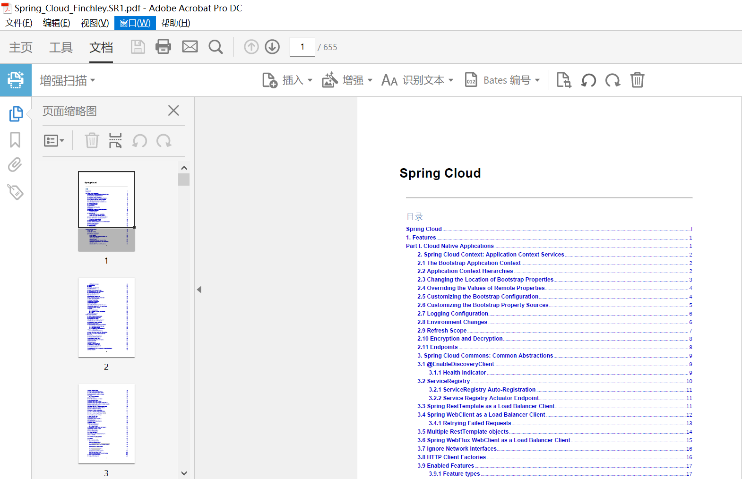Click the Save file icon
Image resolution: width=742 pixels, height=479 pixels.
click(x=138, y=47)
